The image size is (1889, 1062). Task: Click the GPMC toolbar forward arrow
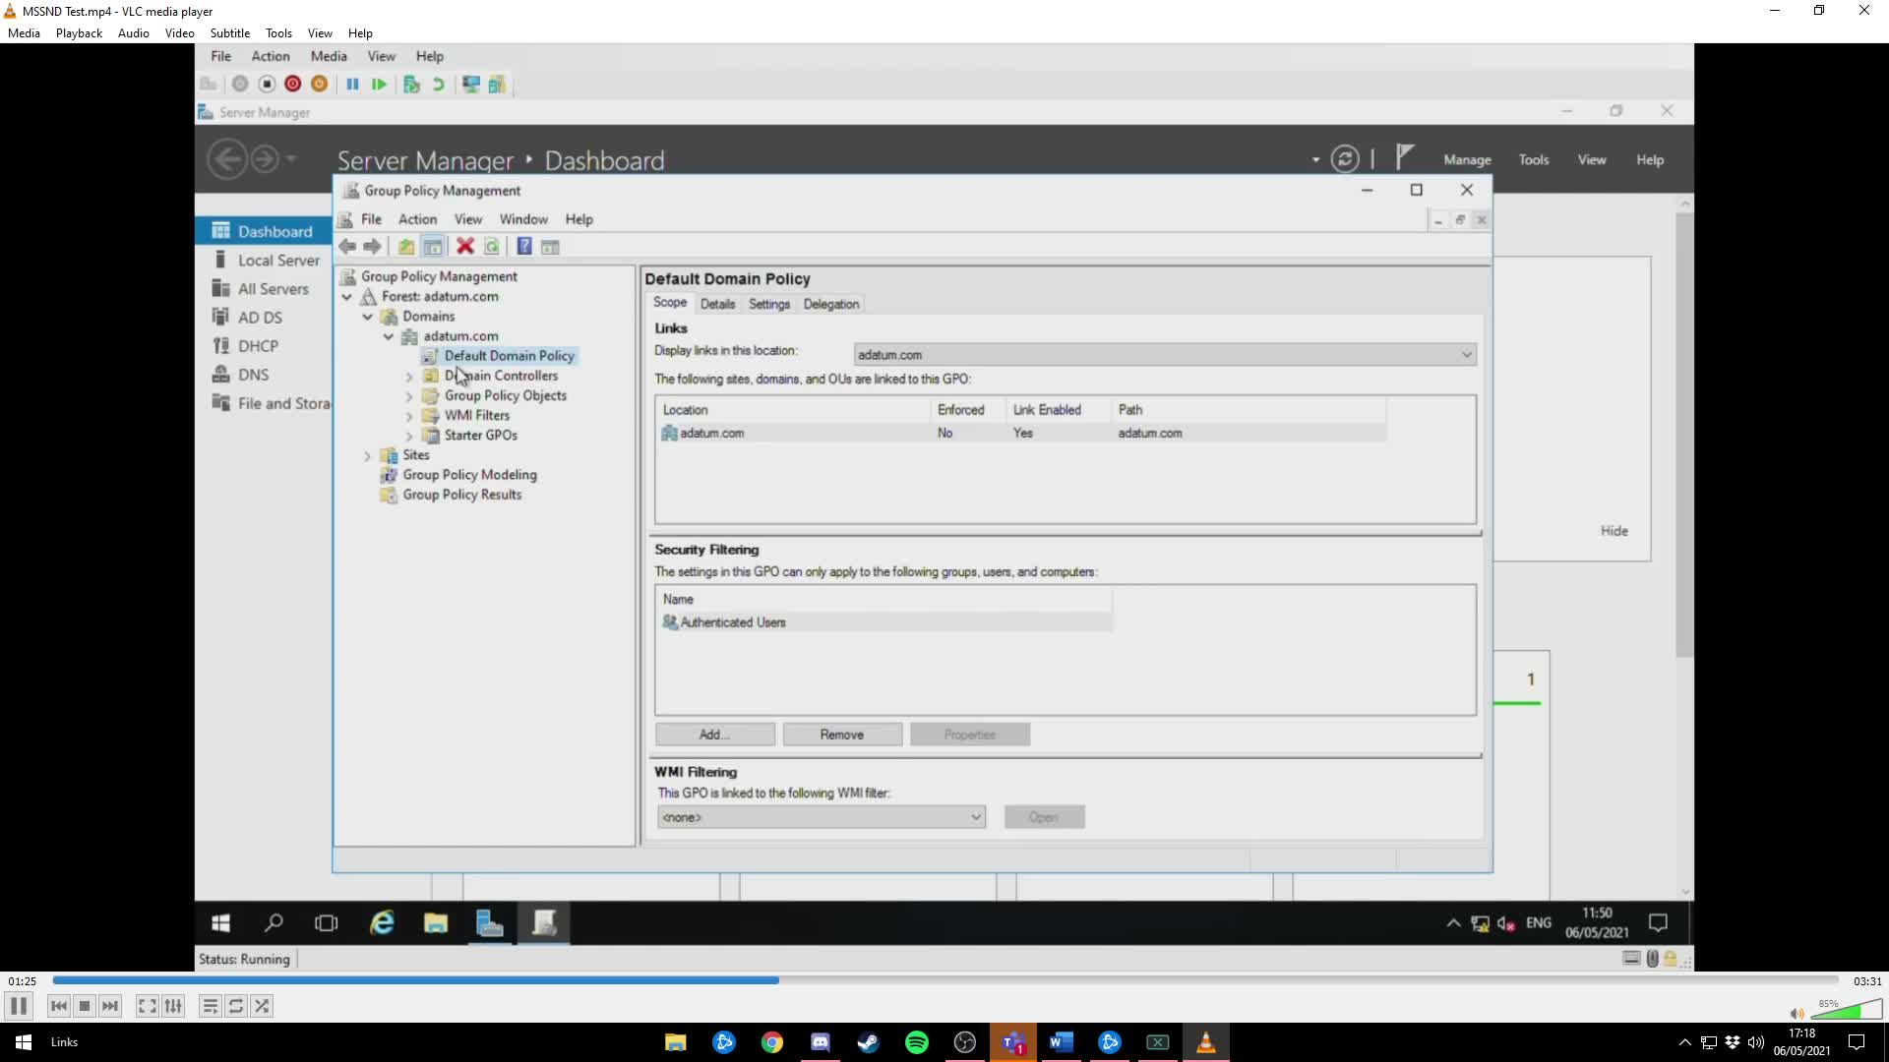click(x=372, y=247)
